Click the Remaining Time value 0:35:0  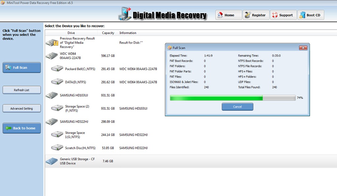tap(276, 56)
